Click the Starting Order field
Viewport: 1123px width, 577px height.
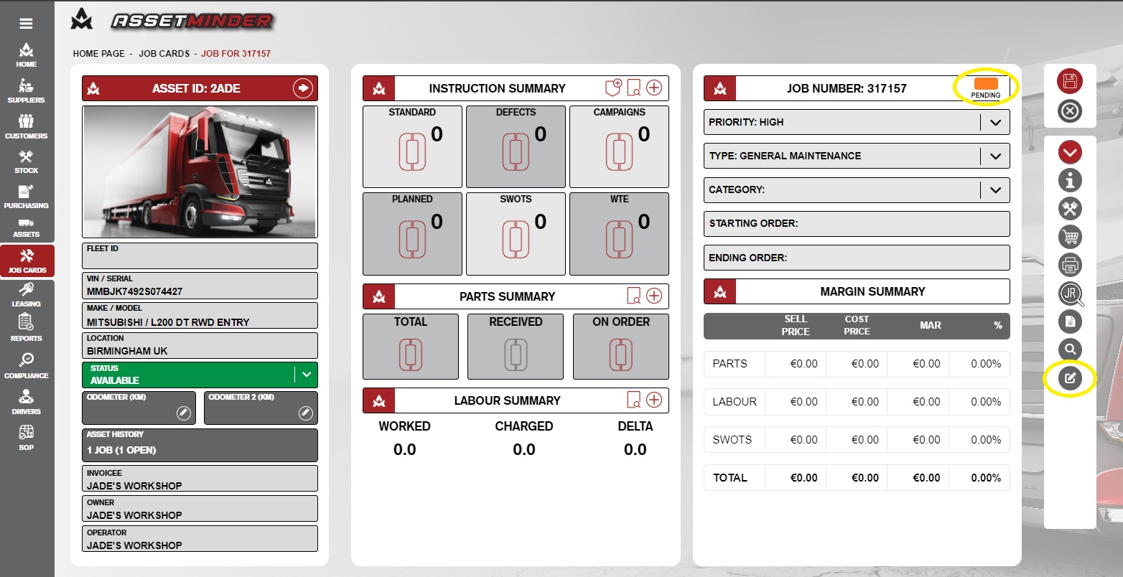click(x=857, y=223)
